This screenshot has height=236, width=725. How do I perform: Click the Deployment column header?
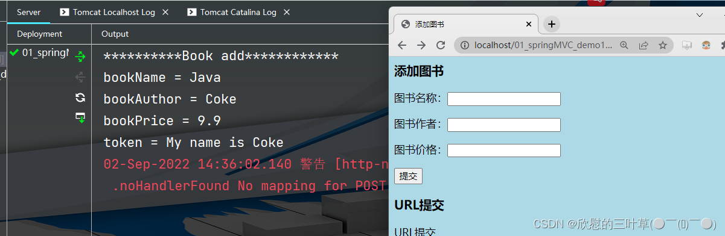(39, 34)
